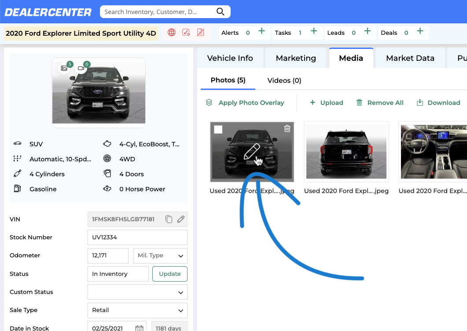Select the Photos (5) sub-tab
Image resolution: width=467 pixels, height=331 pixels.
228,80
